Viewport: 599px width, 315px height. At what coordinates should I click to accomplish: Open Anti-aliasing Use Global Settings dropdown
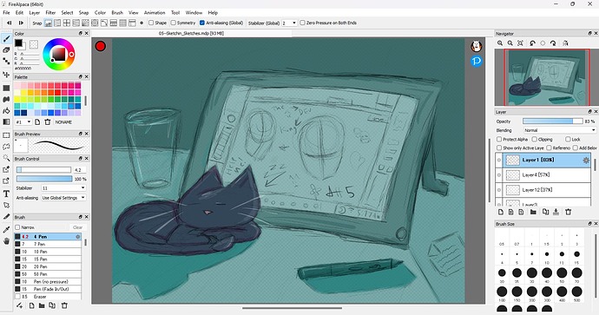point(63,198)
